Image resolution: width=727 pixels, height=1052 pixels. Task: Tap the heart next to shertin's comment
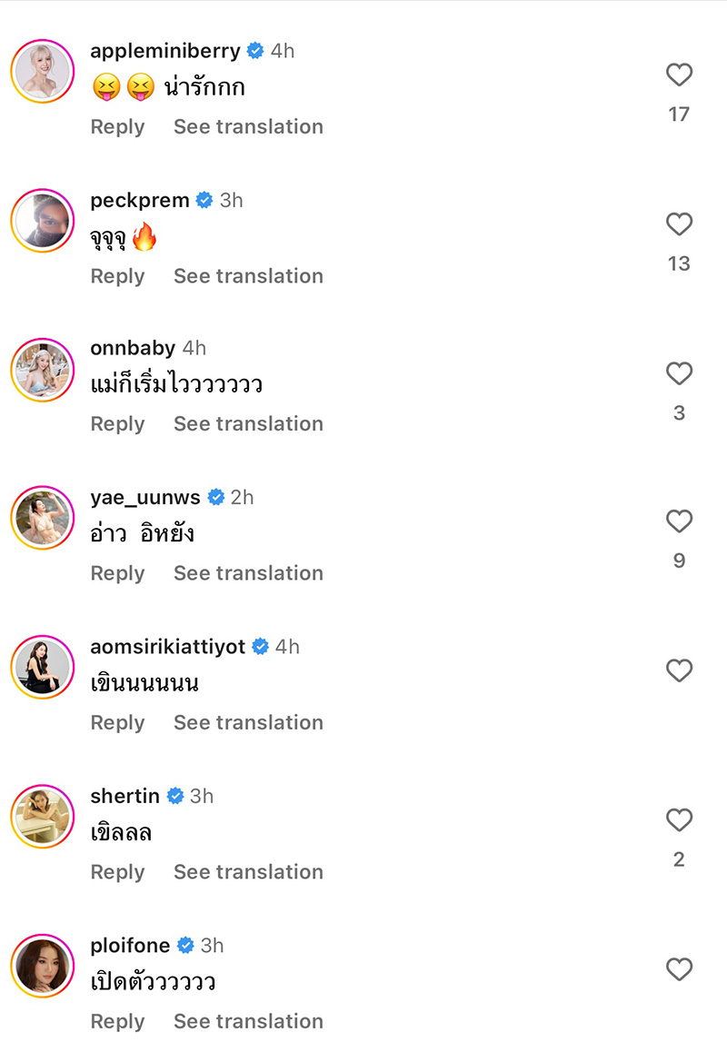tap(679, 819)
